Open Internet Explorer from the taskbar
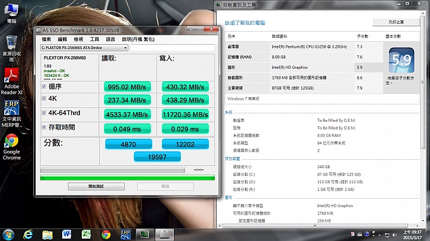Image resolution: width=430 pixels, height=241 pixels. 28,234
